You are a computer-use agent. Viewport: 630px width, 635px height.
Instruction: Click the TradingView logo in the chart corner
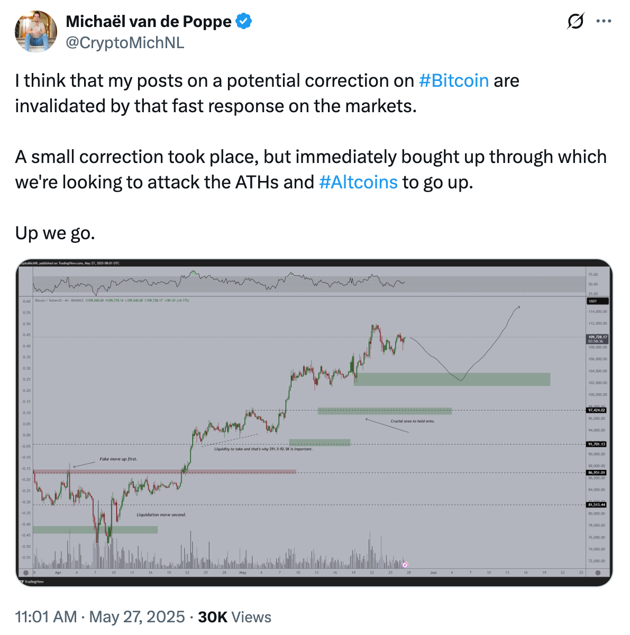(32, 582)
